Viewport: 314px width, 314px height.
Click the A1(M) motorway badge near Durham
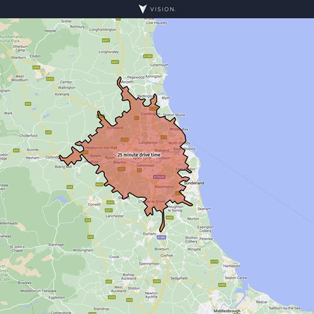(161, 238)
